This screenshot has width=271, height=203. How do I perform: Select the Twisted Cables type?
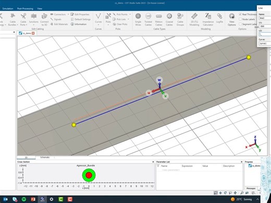click(148, 19)
